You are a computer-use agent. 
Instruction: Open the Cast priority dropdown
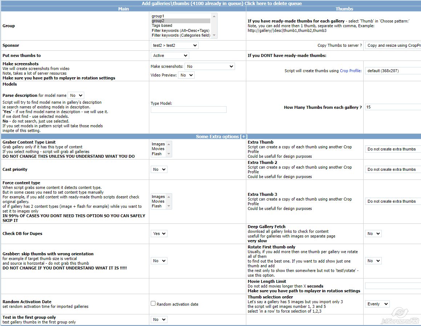[x=159, y=169]
